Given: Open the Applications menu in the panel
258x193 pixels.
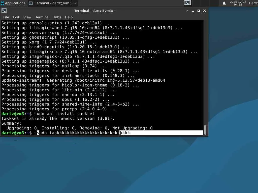Looking at the screenshot, I should click(14, 3).
